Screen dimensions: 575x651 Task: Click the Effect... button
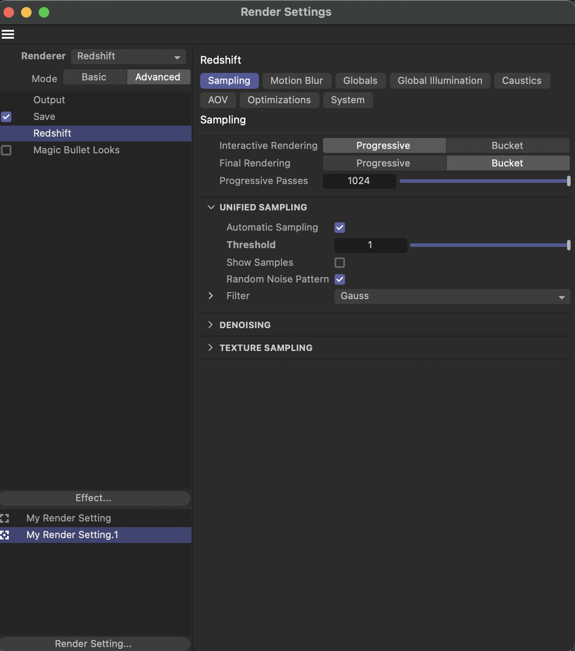click(x=93, y=498)
